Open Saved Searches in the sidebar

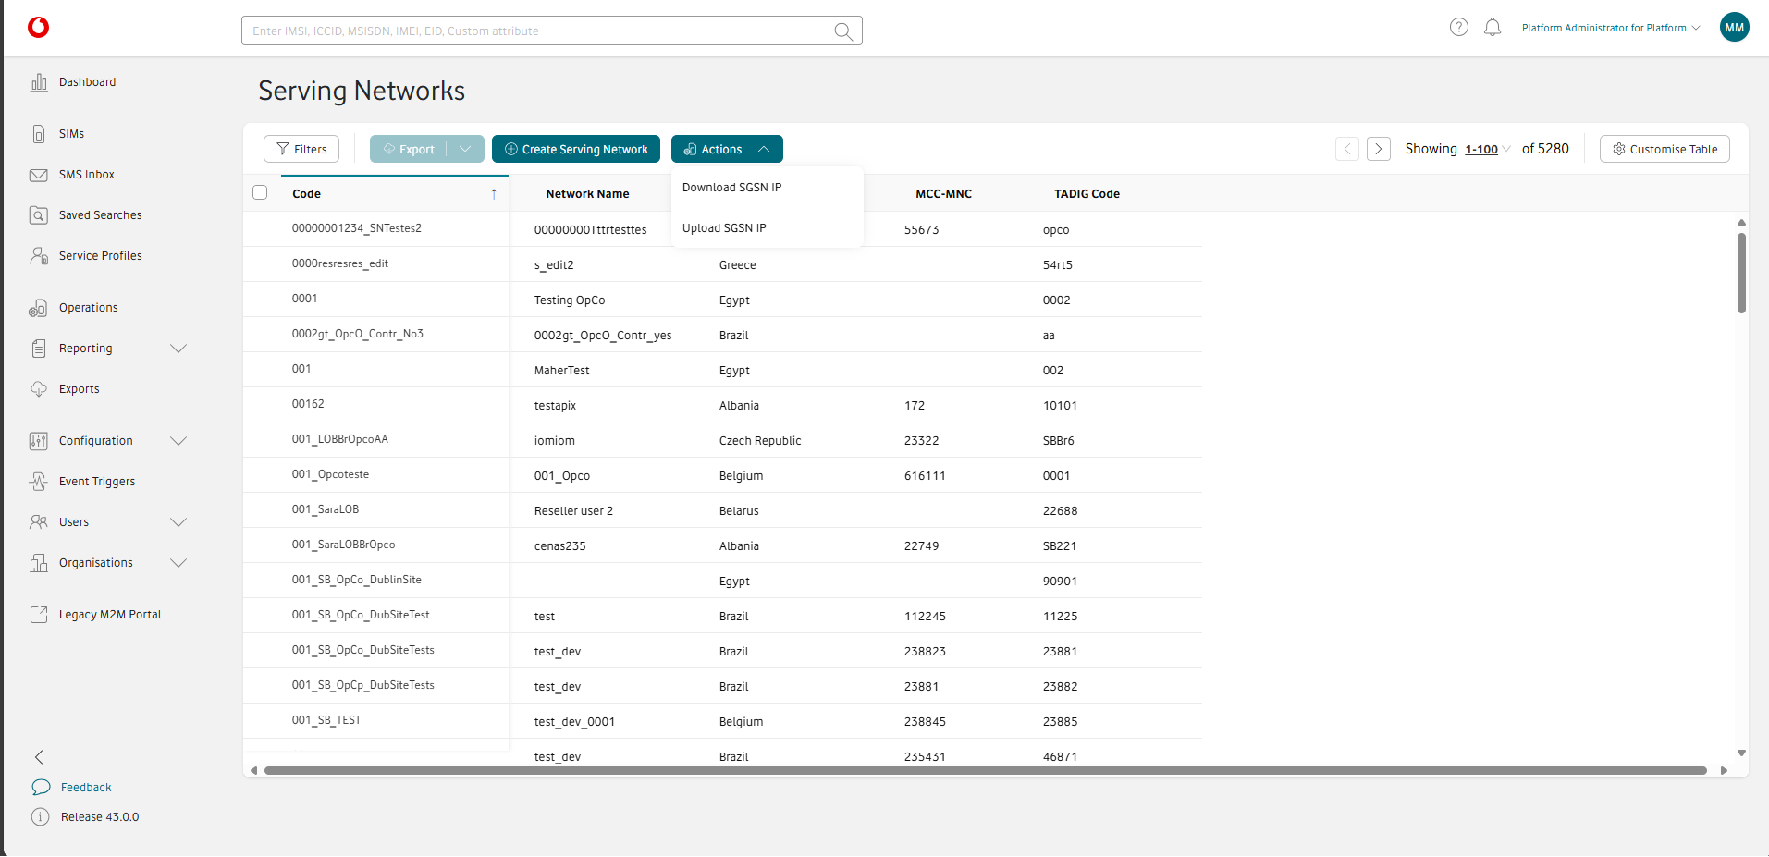pyautogui.click(x=100, y=215)
